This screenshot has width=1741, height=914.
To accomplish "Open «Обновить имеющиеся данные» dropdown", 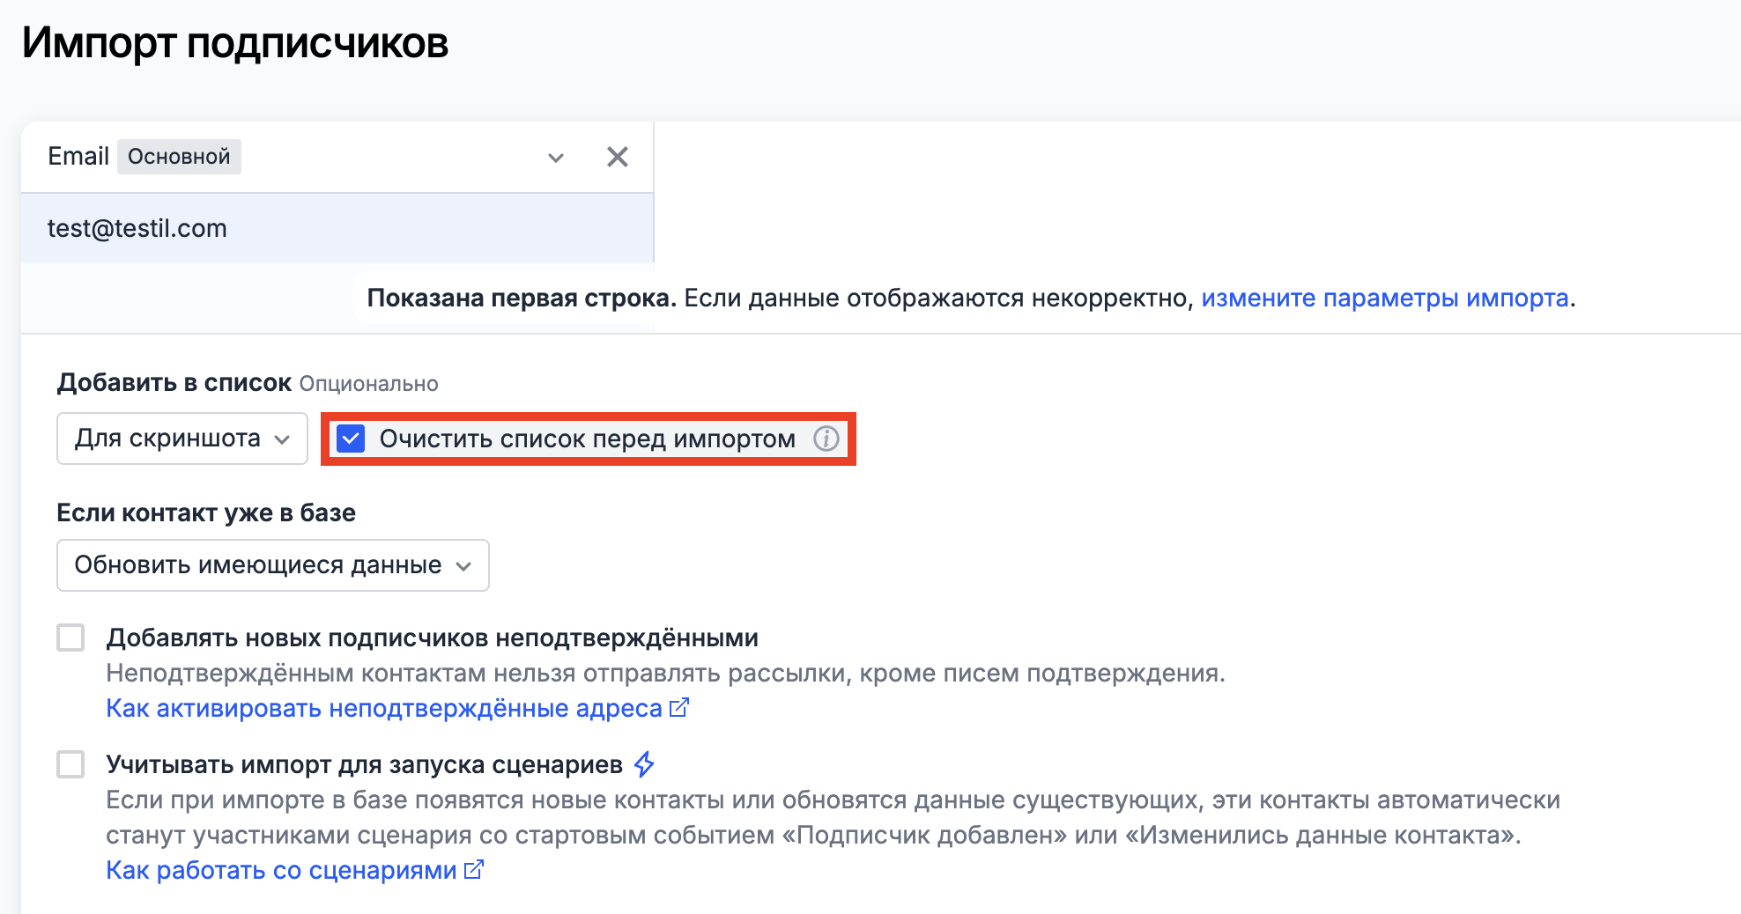I will [272, 565].
